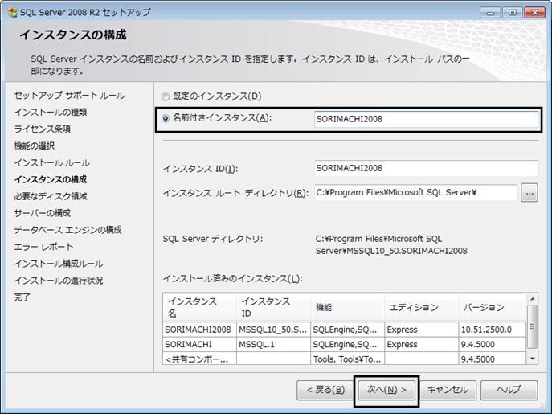Click the MSSQL10_50.S... instance ID cell
This screenshot has height=414, width=552.
[x=273, y=330]
